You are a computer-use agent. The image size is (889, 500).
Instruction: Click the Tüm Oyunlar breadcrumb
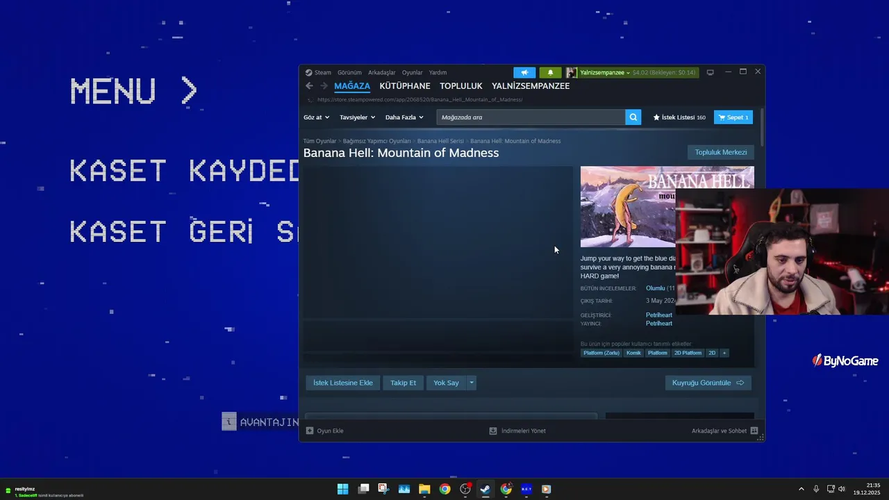(x=319, y=141)
